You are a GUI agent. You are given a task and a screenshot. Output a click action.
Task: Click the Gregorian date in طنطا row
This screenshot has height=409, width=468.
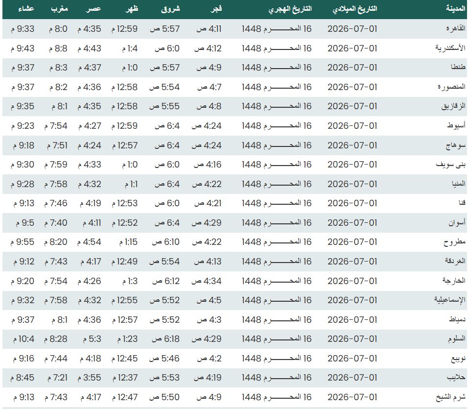[352, 68]
